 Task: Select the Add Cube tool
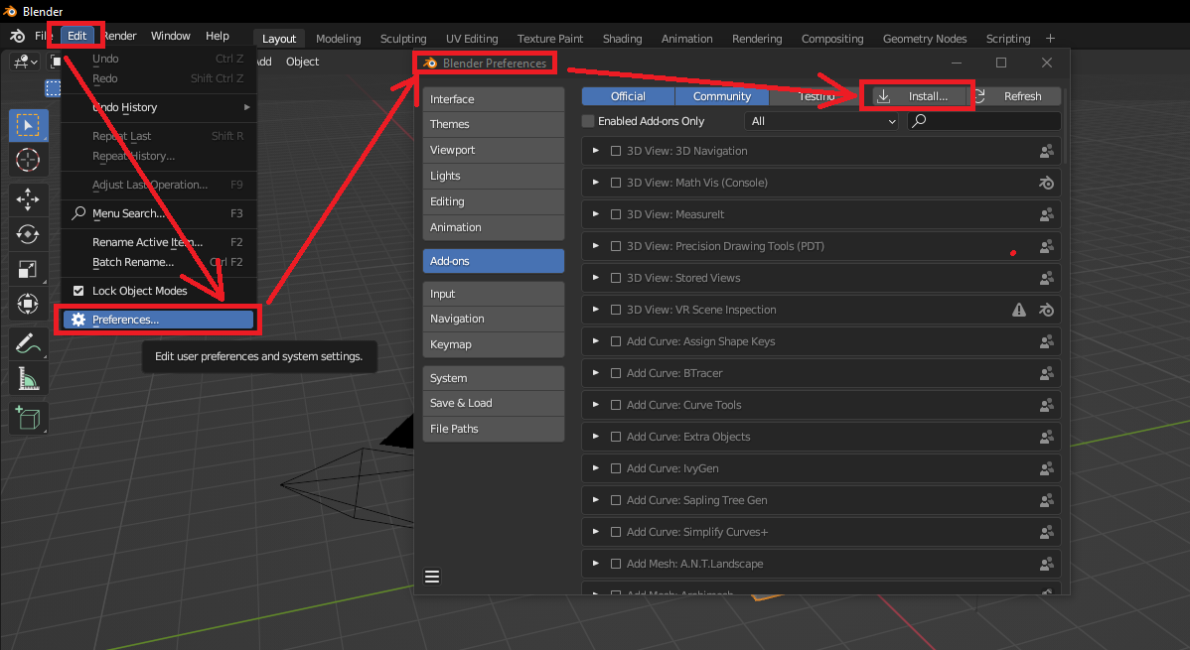[28, 418]
